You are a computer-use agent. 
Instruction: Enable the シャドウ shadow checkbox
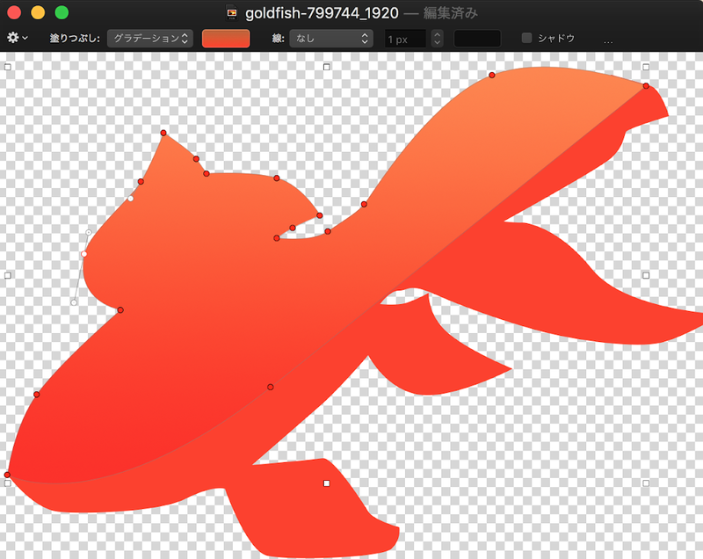527,39
